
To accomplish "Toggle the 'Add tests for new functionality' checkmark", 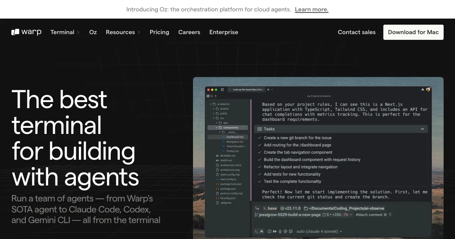I will [260, 174].
